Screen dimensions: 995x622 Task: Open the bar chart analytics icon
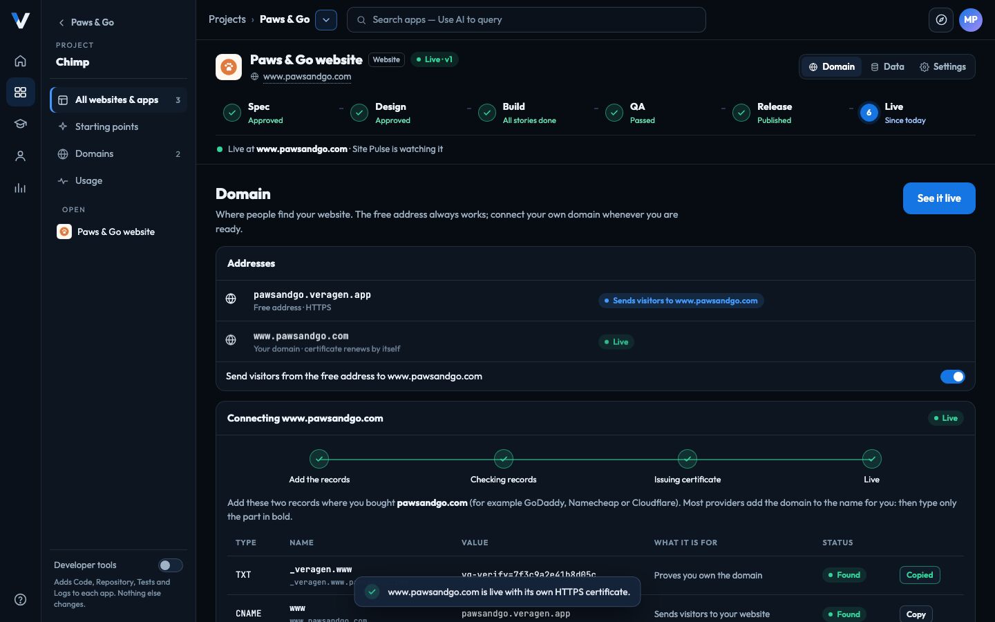(20, 188)
